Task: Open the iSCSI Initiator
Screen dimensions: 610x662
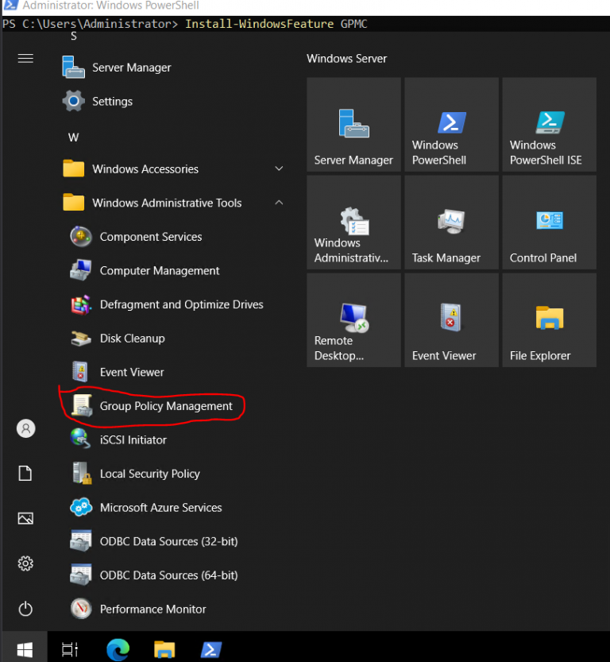Action: [x=132, y=439]
